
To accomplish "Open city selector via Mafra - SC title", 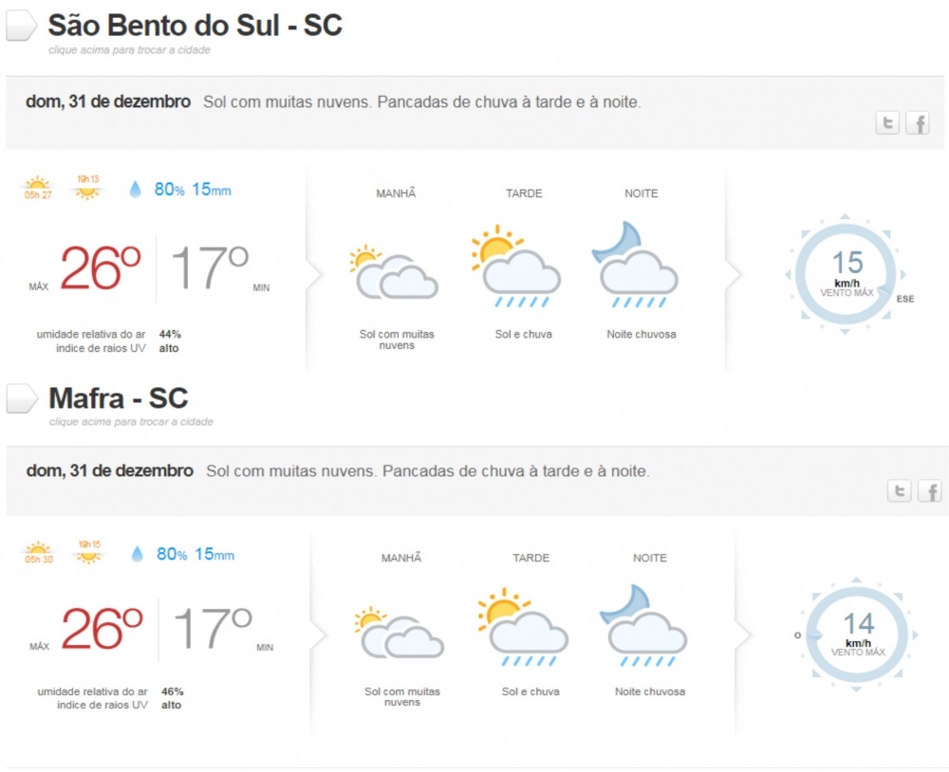I will [119, 397].
